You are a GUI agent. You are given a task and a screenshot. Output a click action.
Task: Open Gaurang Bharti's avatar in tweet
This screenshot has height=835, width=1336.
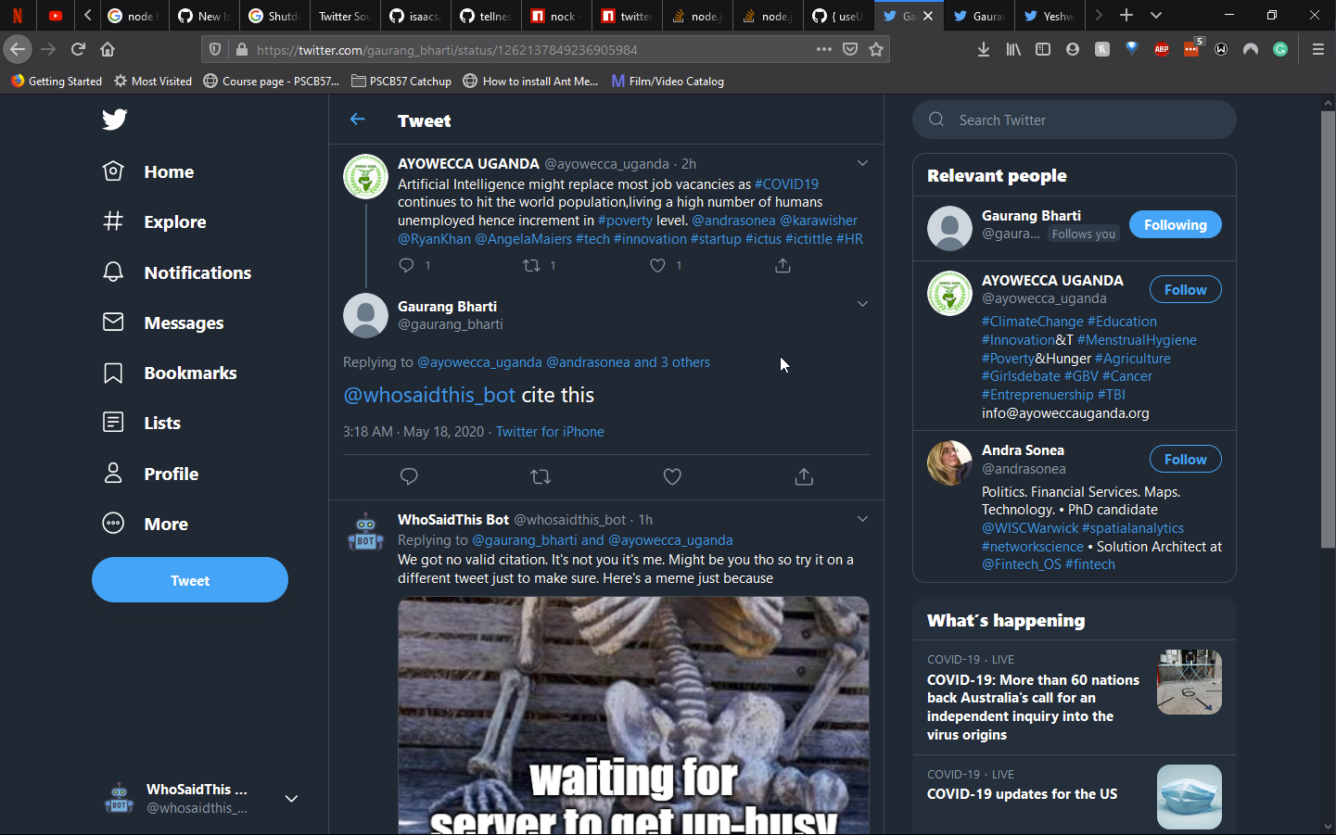click(x=365, y=315)
